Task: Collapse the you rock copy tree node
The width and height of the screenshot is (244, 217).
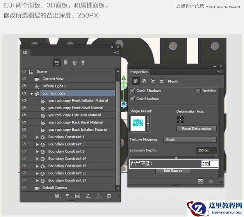Action: coord(32,94)
